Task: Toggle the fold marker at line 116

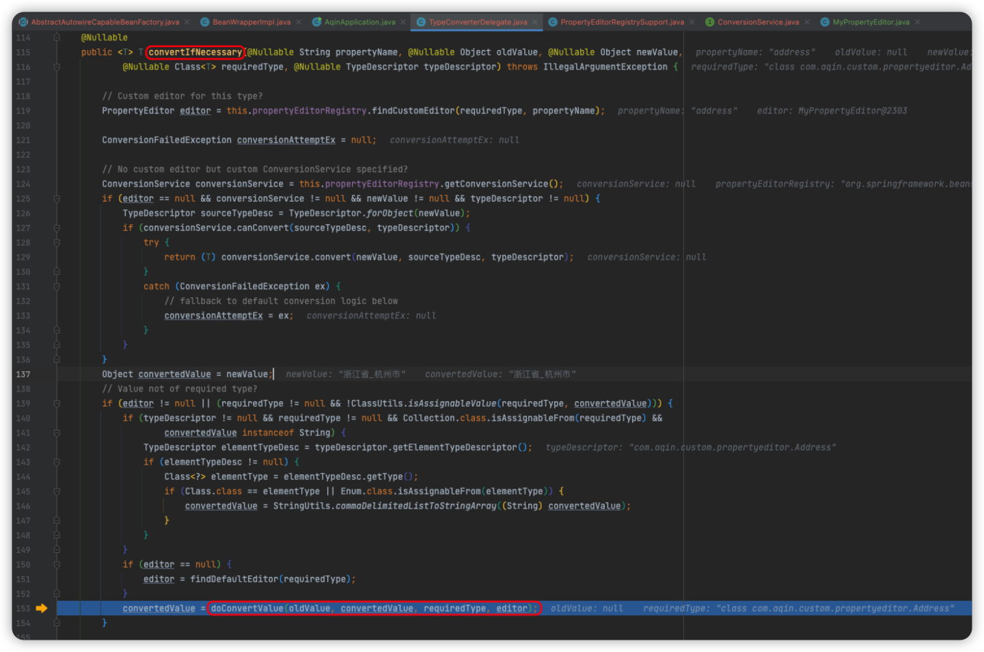Action: pos(57,67)
